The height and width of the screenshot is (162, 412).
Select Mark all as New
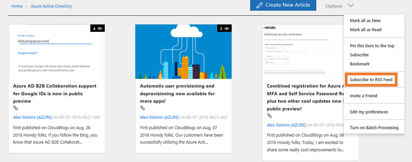[x=365, y=21]
